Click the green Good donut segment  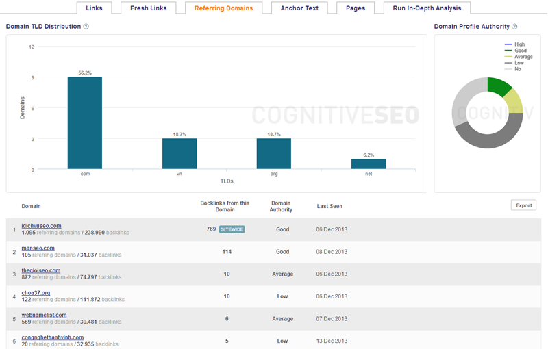(x=498, y=86)
